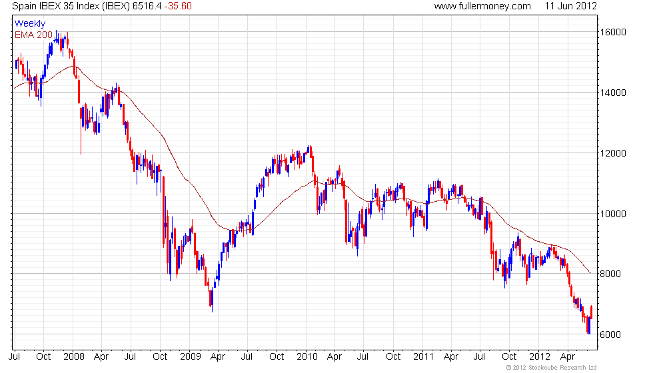Click the 'Oct' label right before 2009
Screen dimensions: 653x373
click(160, 357)
